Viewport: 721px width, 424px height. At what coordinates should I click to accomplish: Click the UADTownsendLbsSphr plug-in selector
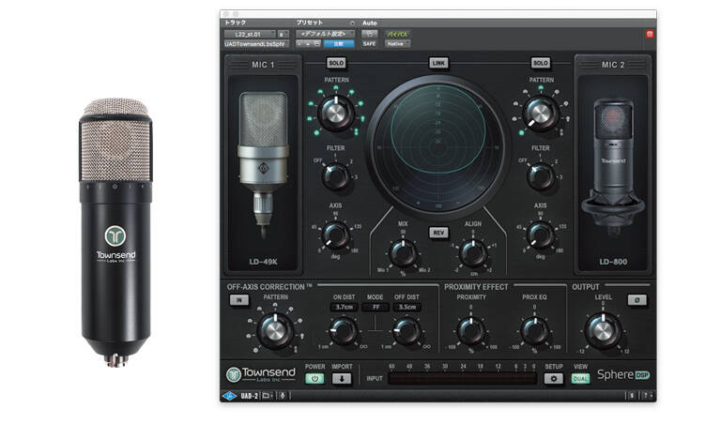pyautogui.click(x=256, y=44)
